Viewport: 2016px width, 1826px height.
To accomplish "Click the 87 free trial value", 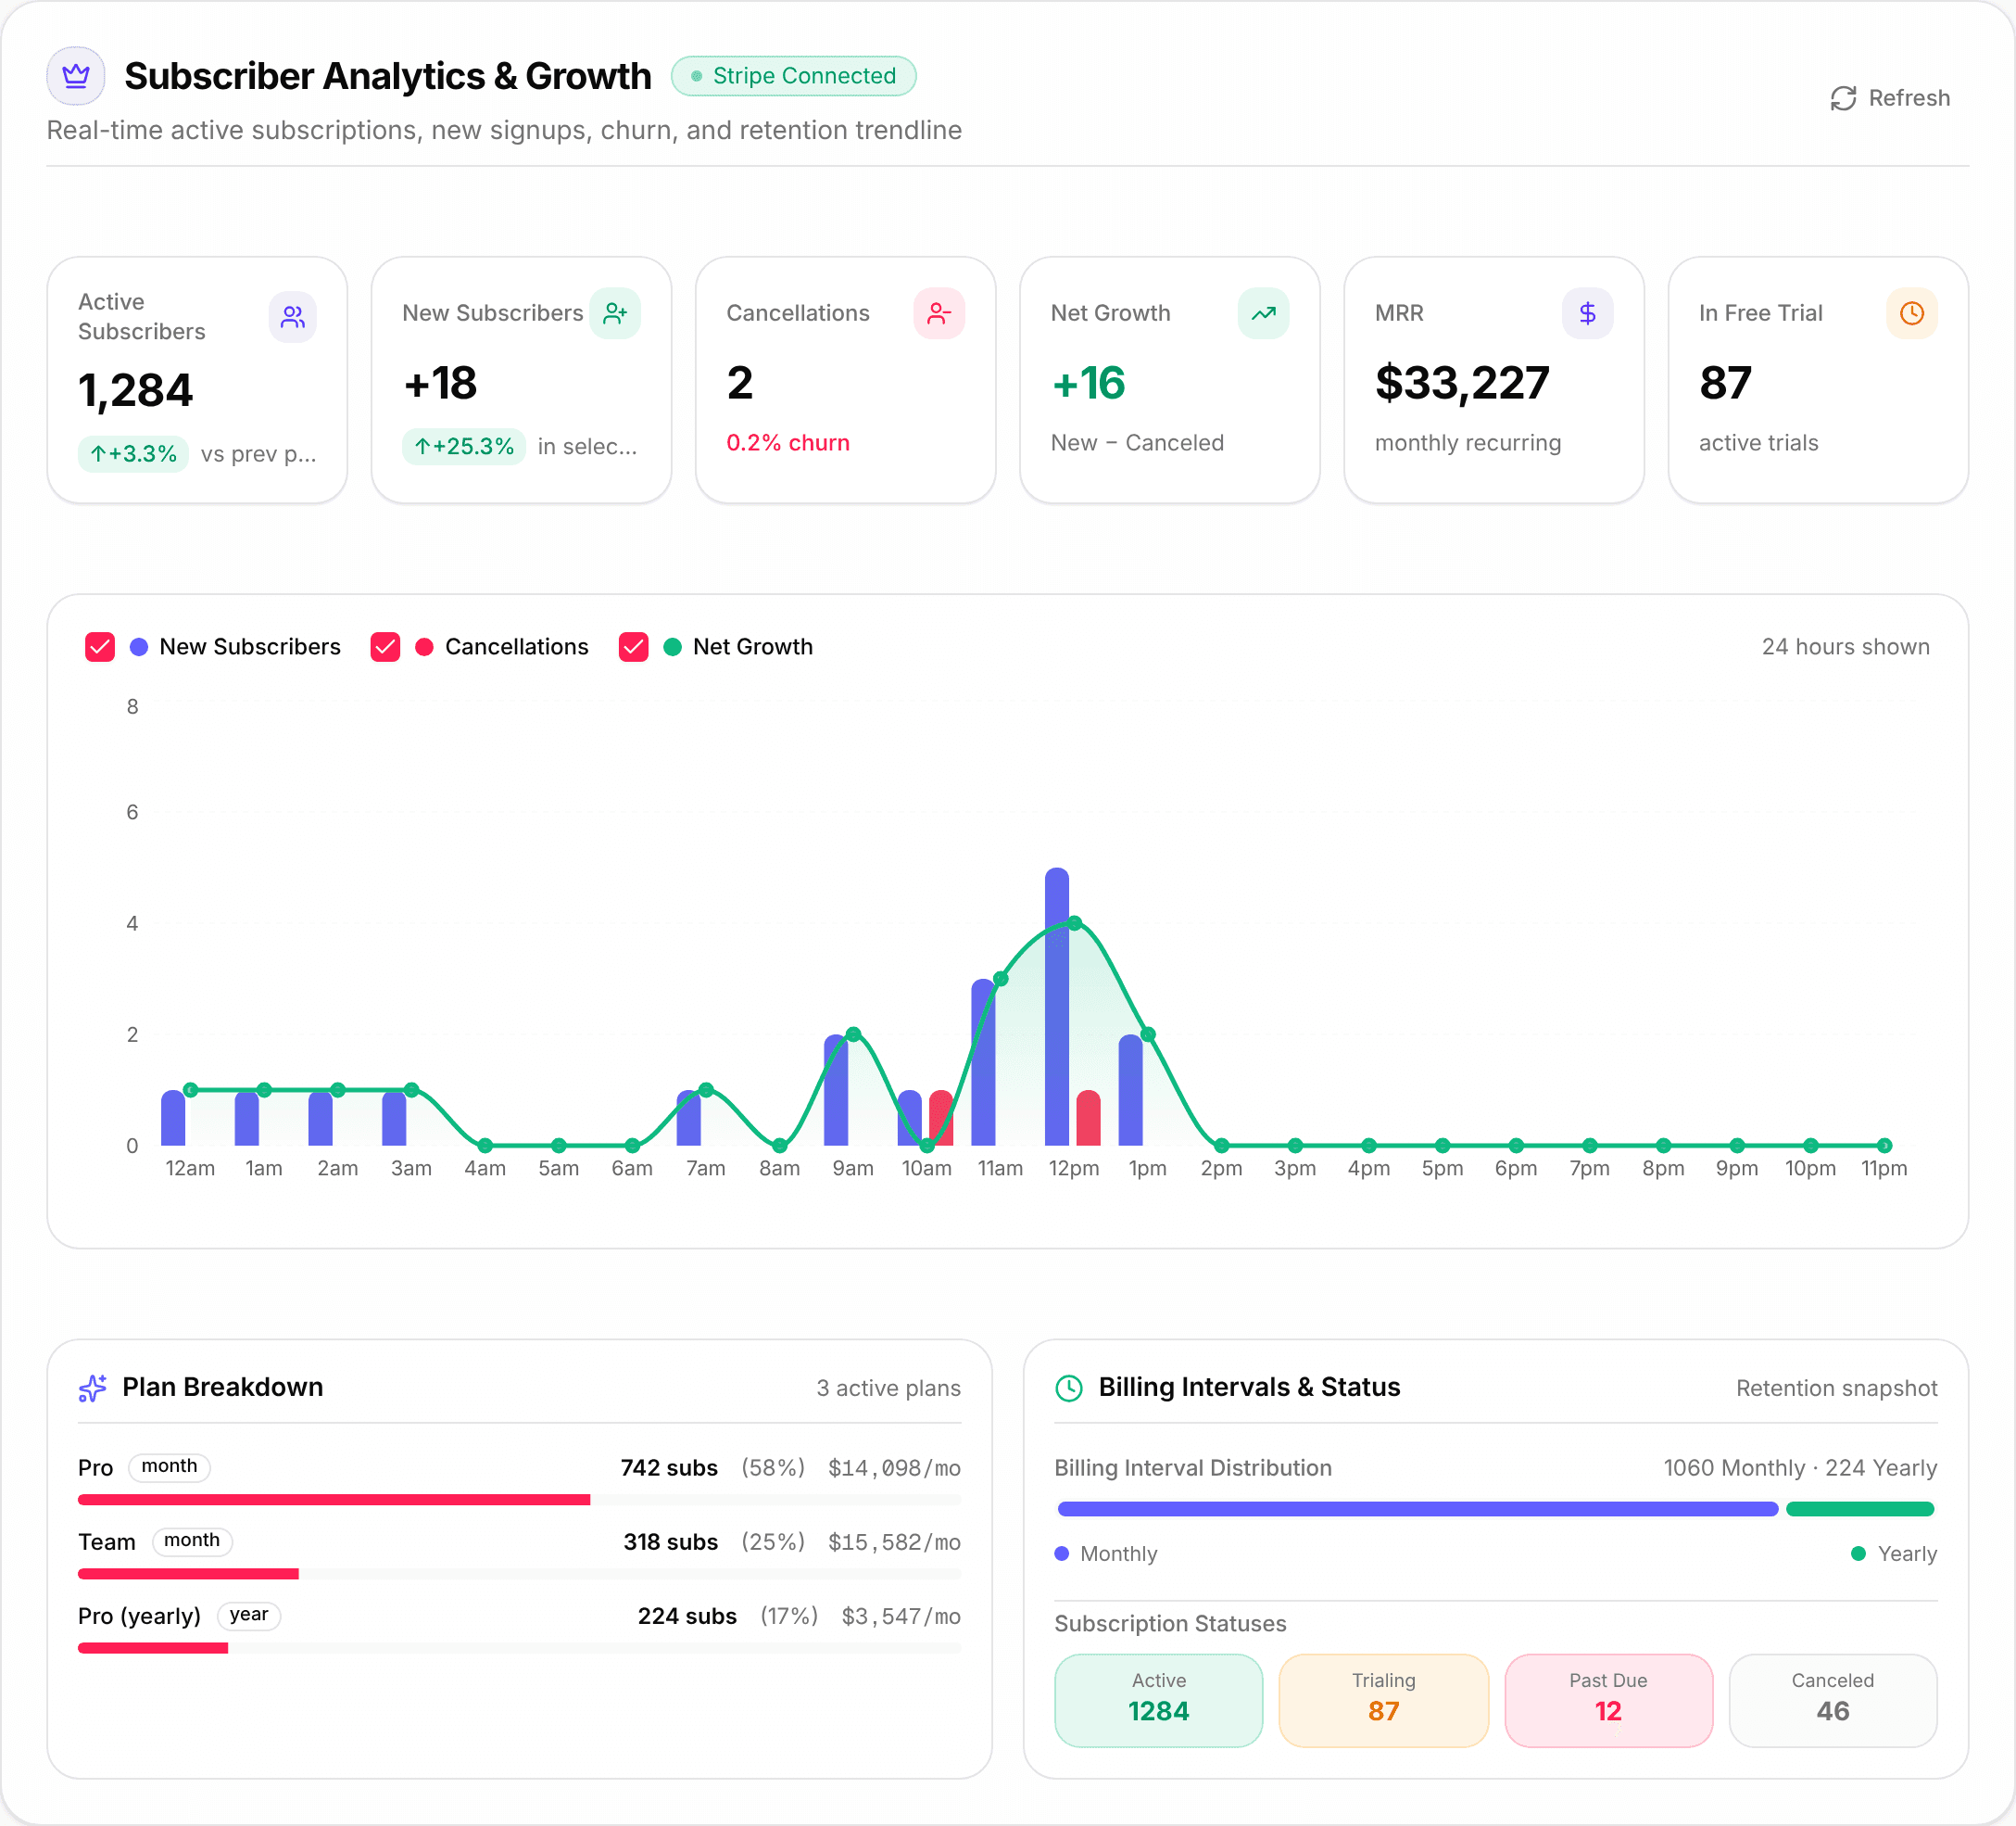I will coord(1725,383).
